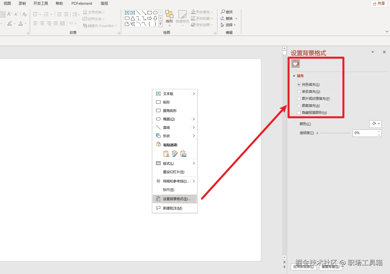Center align text in paragraph group
Viewport: 390px width, 274px height.
(42, 23)
